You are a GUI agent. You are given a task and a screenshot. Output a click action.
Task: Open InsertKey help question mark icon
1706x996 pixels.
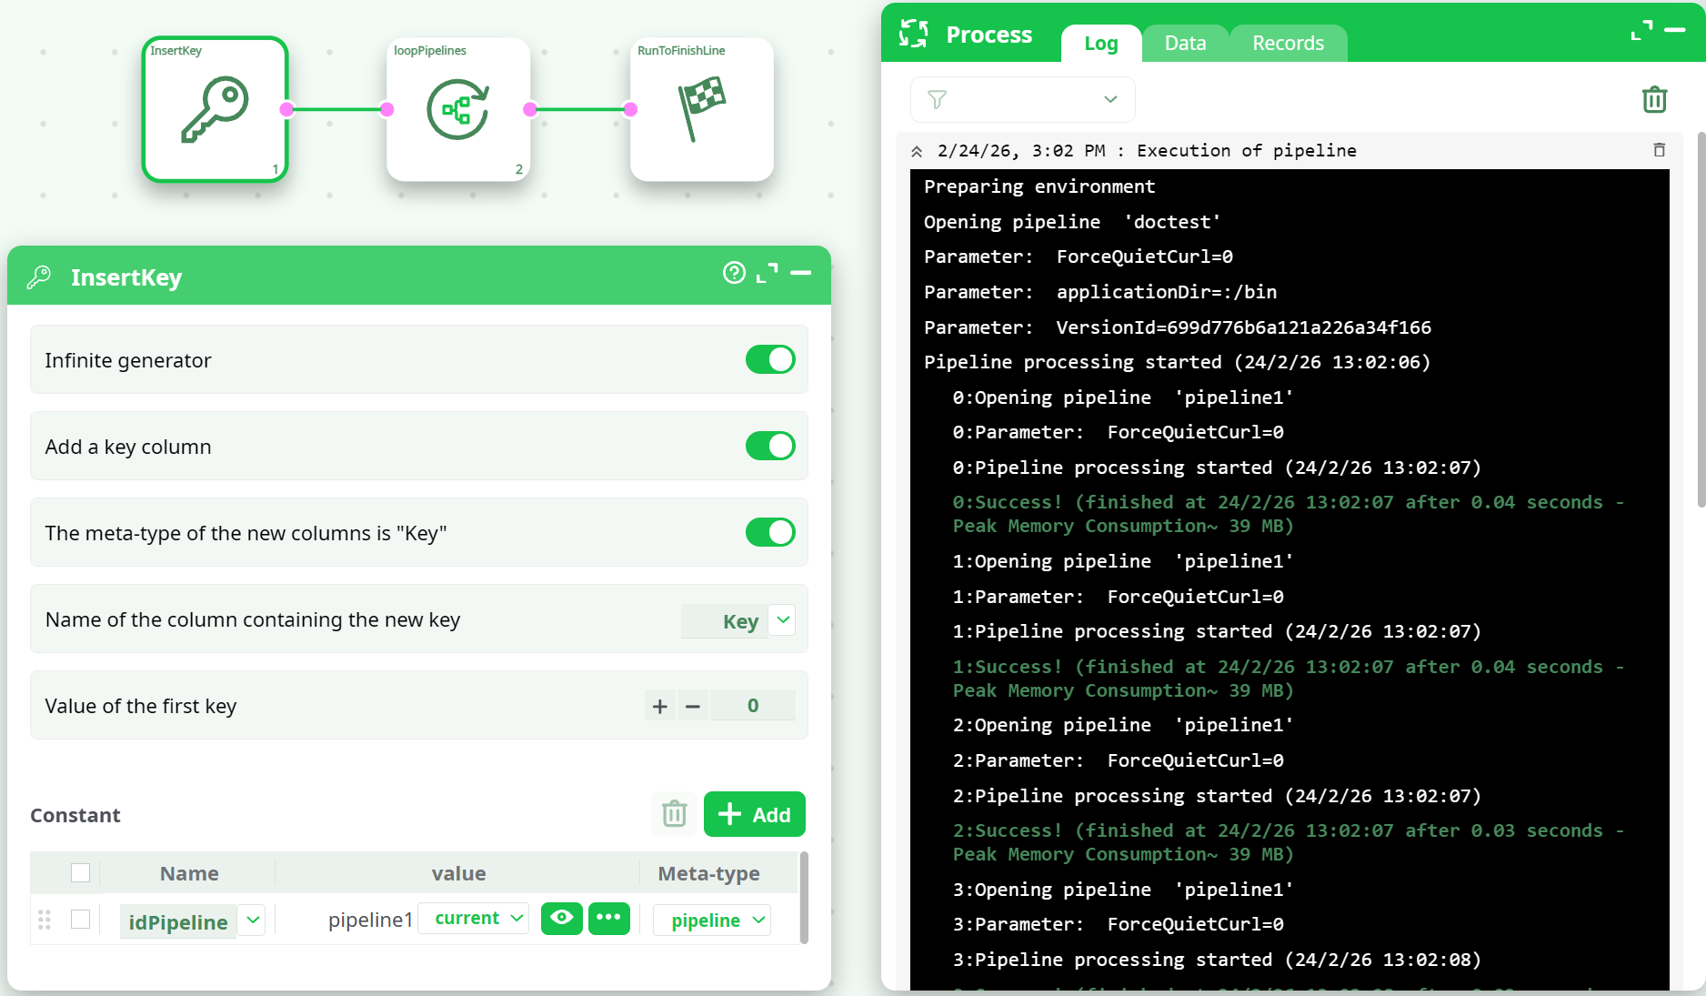734,273
